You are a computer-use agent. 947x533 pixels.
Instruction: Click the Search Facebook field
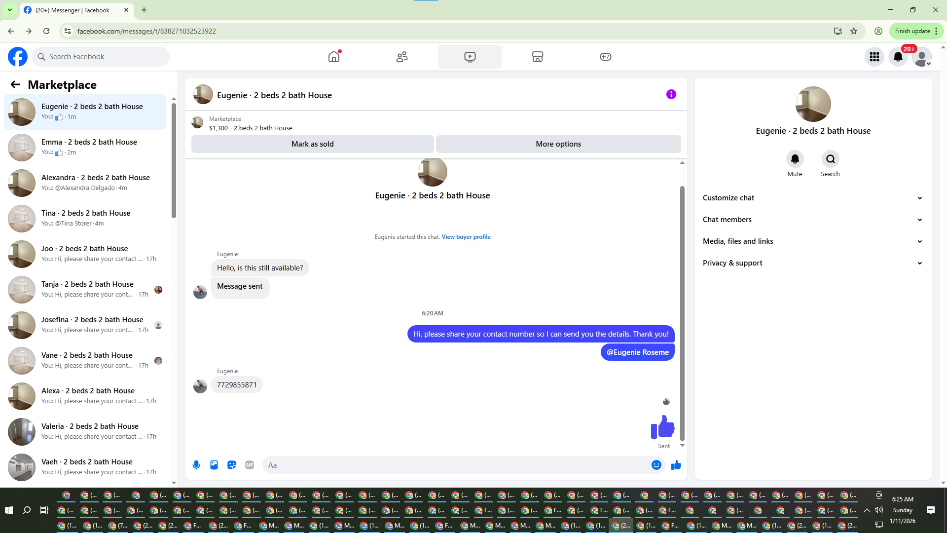(x=101, y=57)
